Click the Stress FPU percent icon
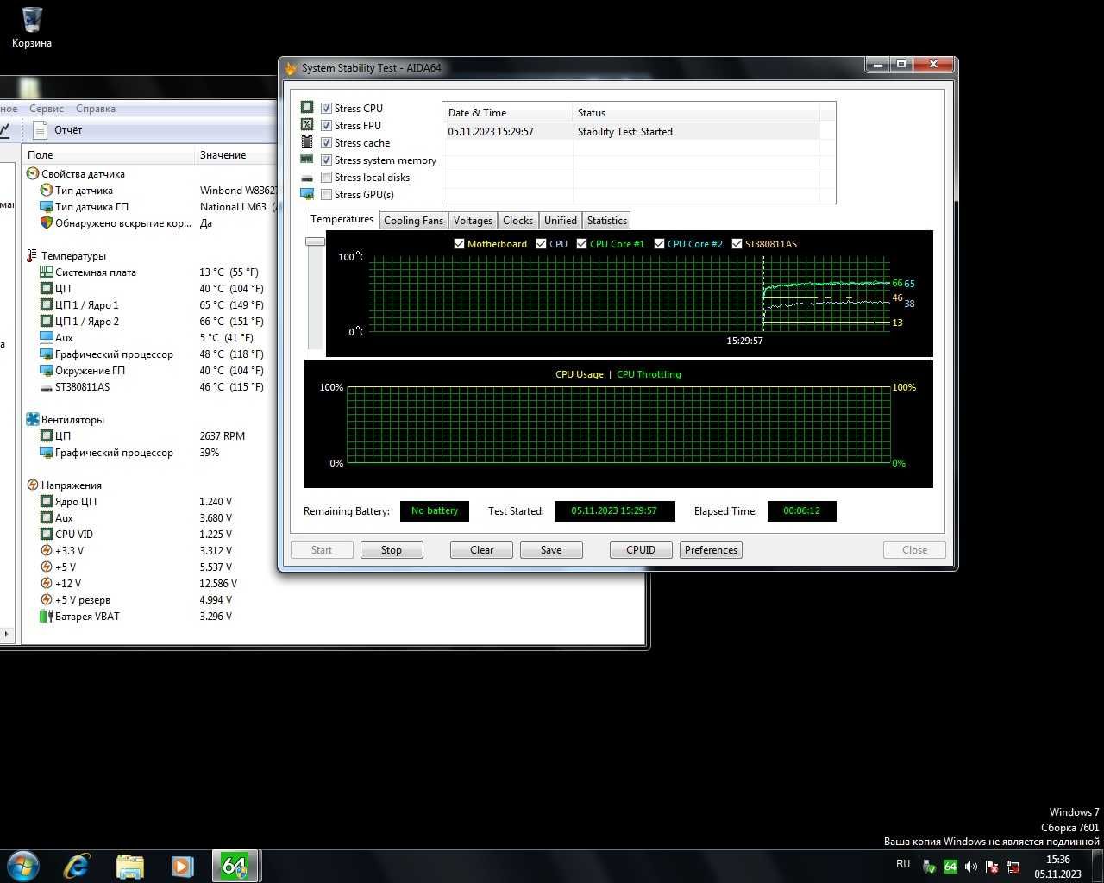1104x883 pixels. (307, 124)
